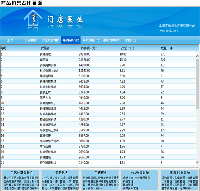Click the 货品名 column header
This screenshot has height=191, width=200.
pyautogui.click(x=45, y=48)
